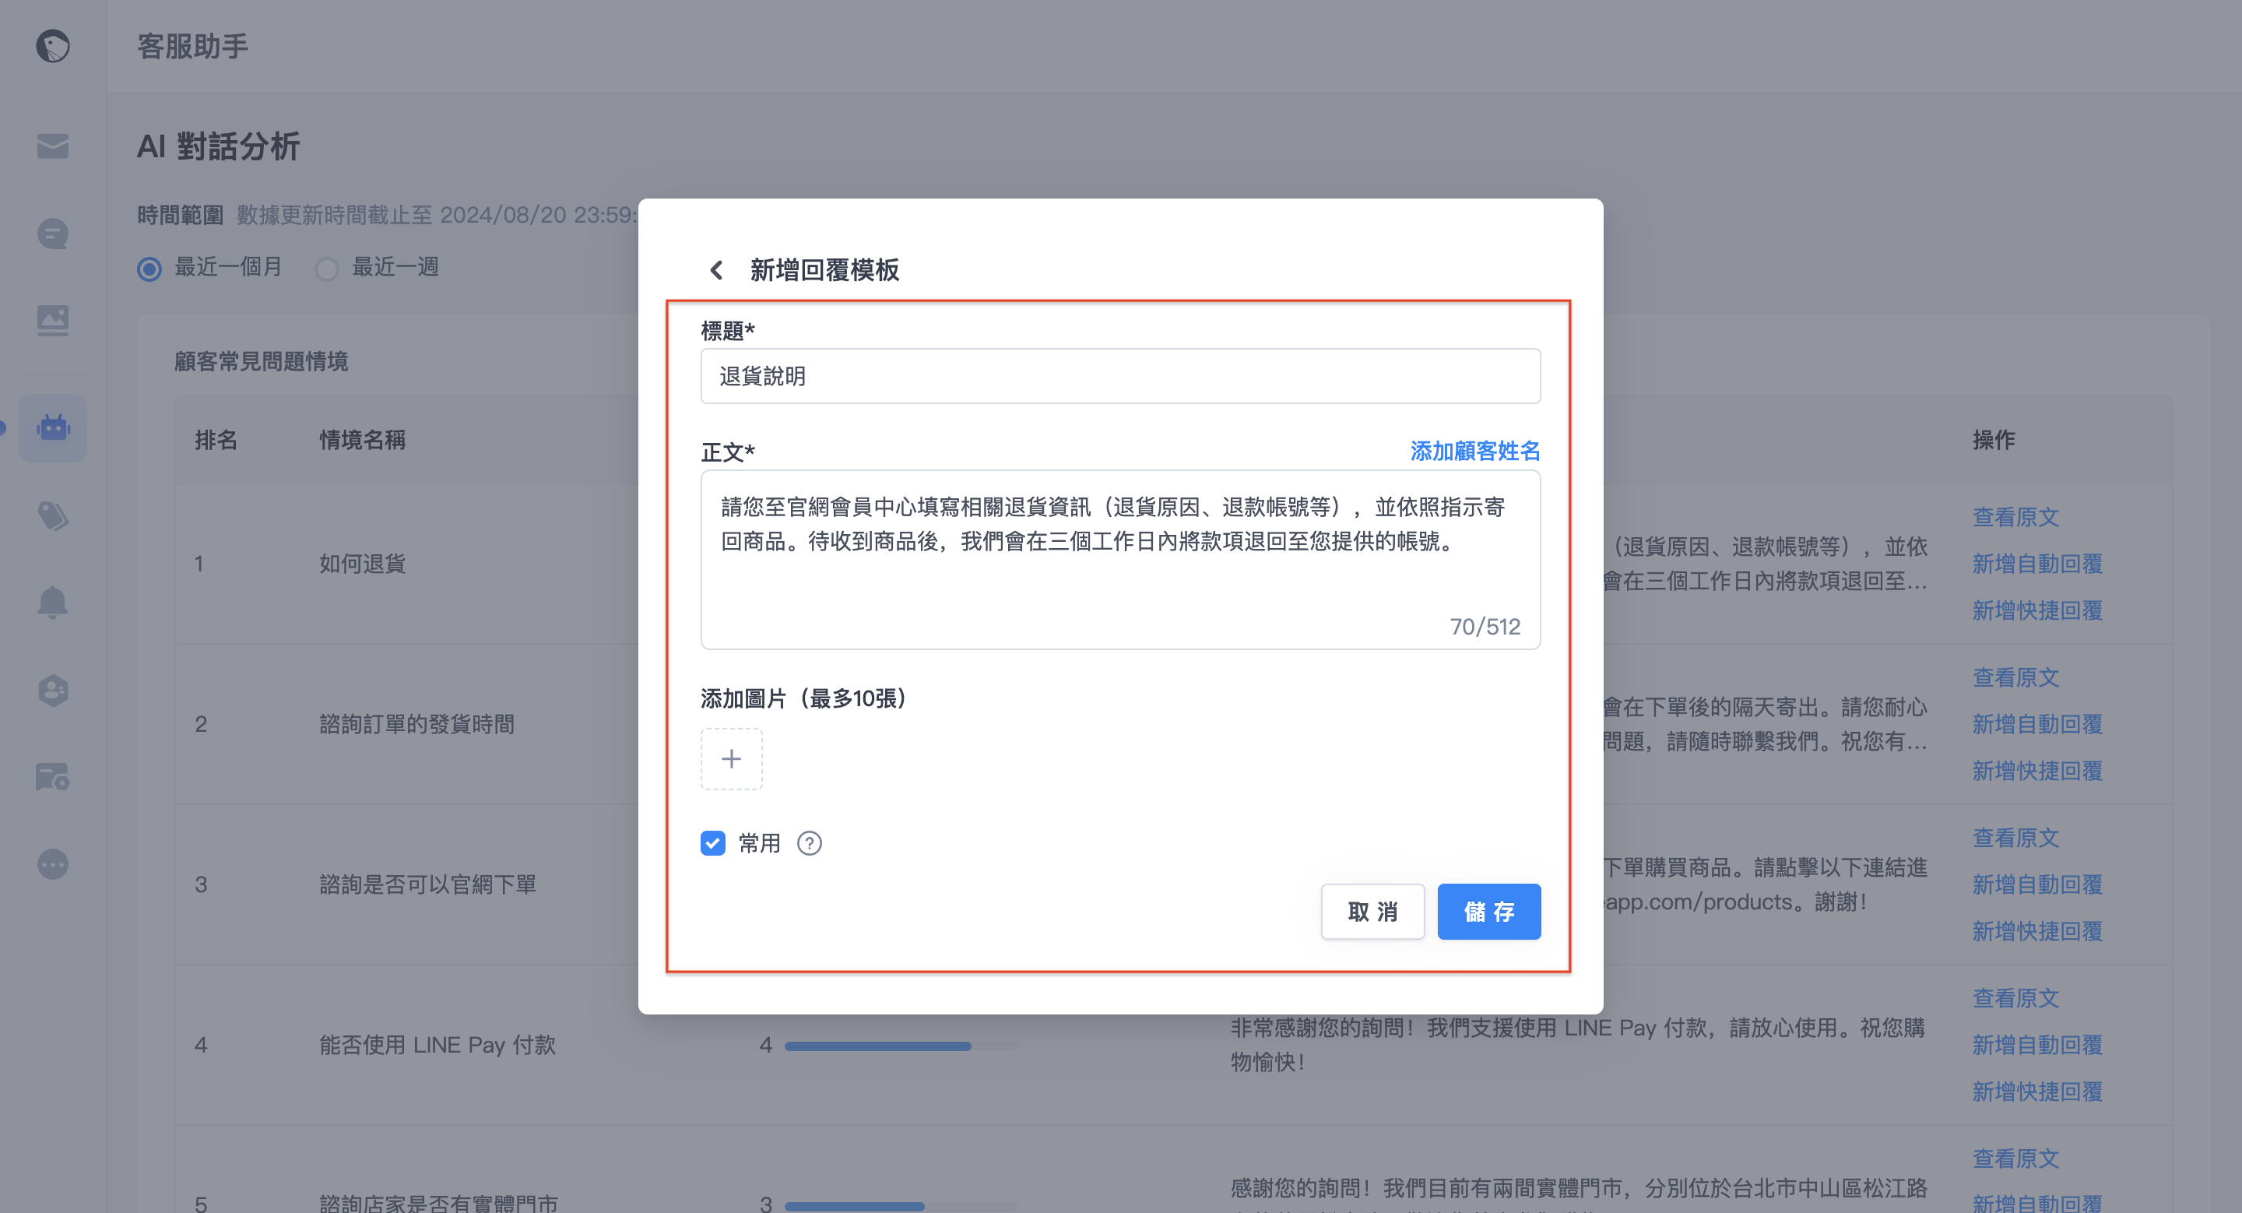Click the 取消 button
Screen dimensions: 2242x1213
click(1372, 912)
